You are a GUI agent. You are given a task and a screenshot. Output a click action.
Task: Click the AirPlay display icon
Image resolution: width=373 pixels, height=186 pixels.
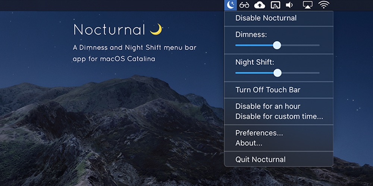[x=307, y=5]
